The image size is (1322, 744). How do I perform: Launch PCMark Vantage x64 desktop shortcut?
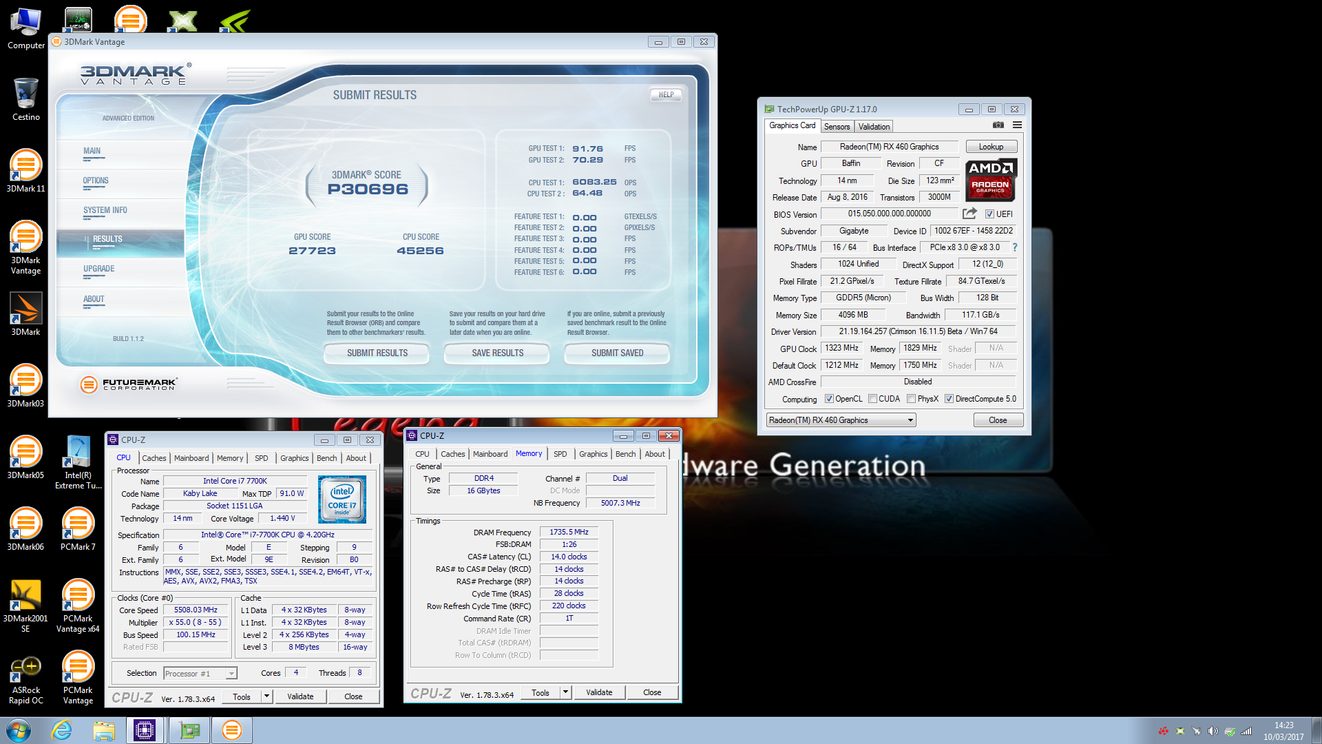78,605
